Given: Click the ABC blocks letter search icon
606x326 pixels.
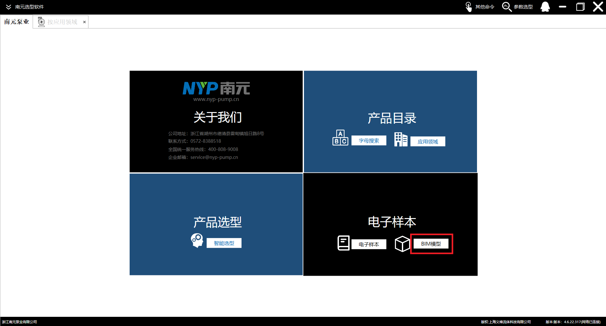Looking at the screenshot, I should point(340,138).
